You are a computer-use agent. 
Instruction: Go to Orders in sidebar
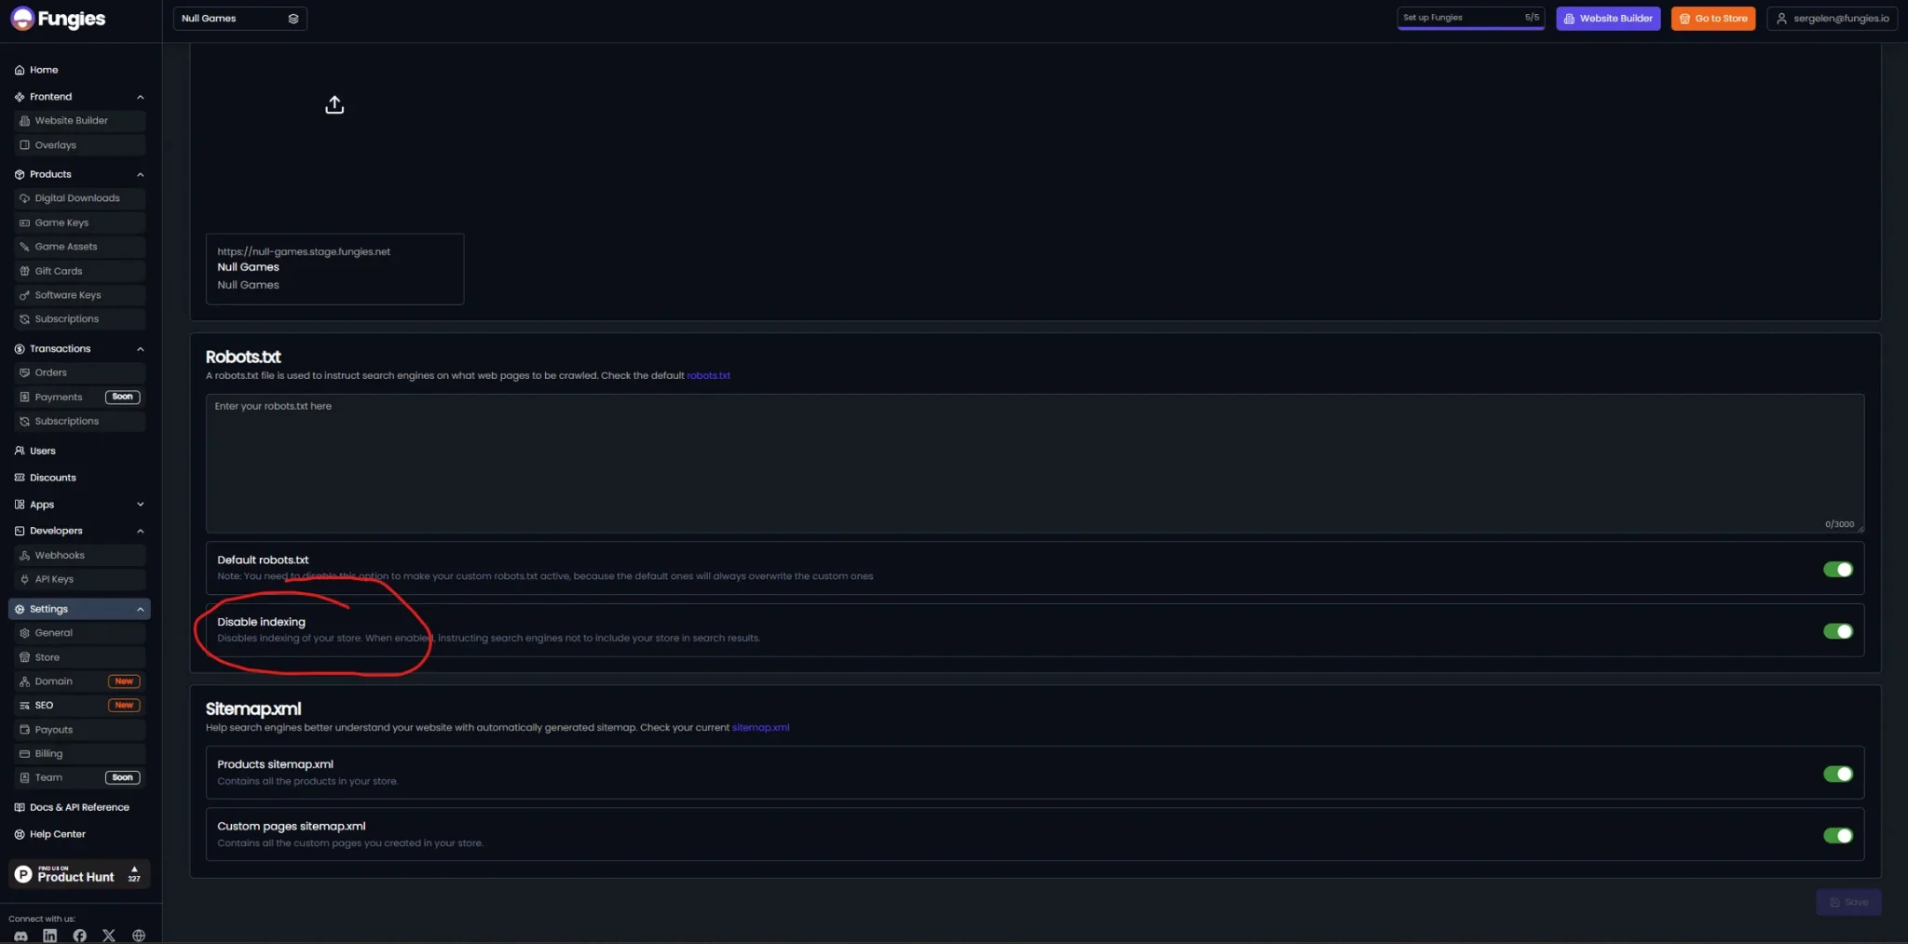point(80,372)
